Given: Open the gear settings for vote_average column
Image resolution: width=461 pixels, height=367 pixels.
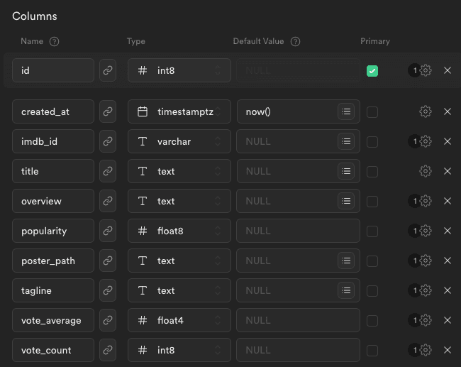Looking at the screenshot, I should [x=426, y=320].
